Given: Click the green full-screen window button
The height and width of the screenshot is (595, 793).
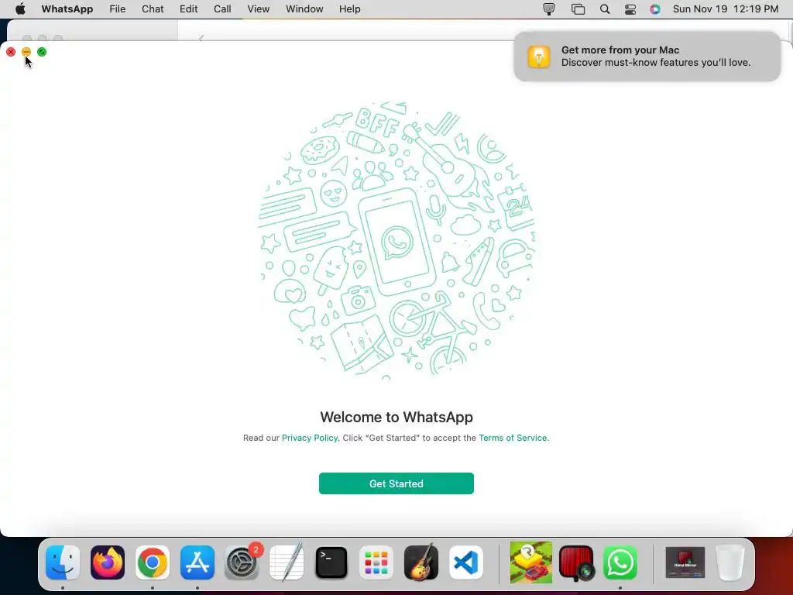Looking at the screenshot, I should tap(42, 52).
